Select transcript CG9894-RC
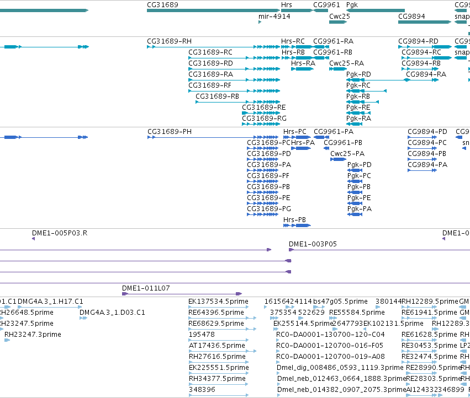The width and height of the screenshot is (470, 398). click(421, 52)
